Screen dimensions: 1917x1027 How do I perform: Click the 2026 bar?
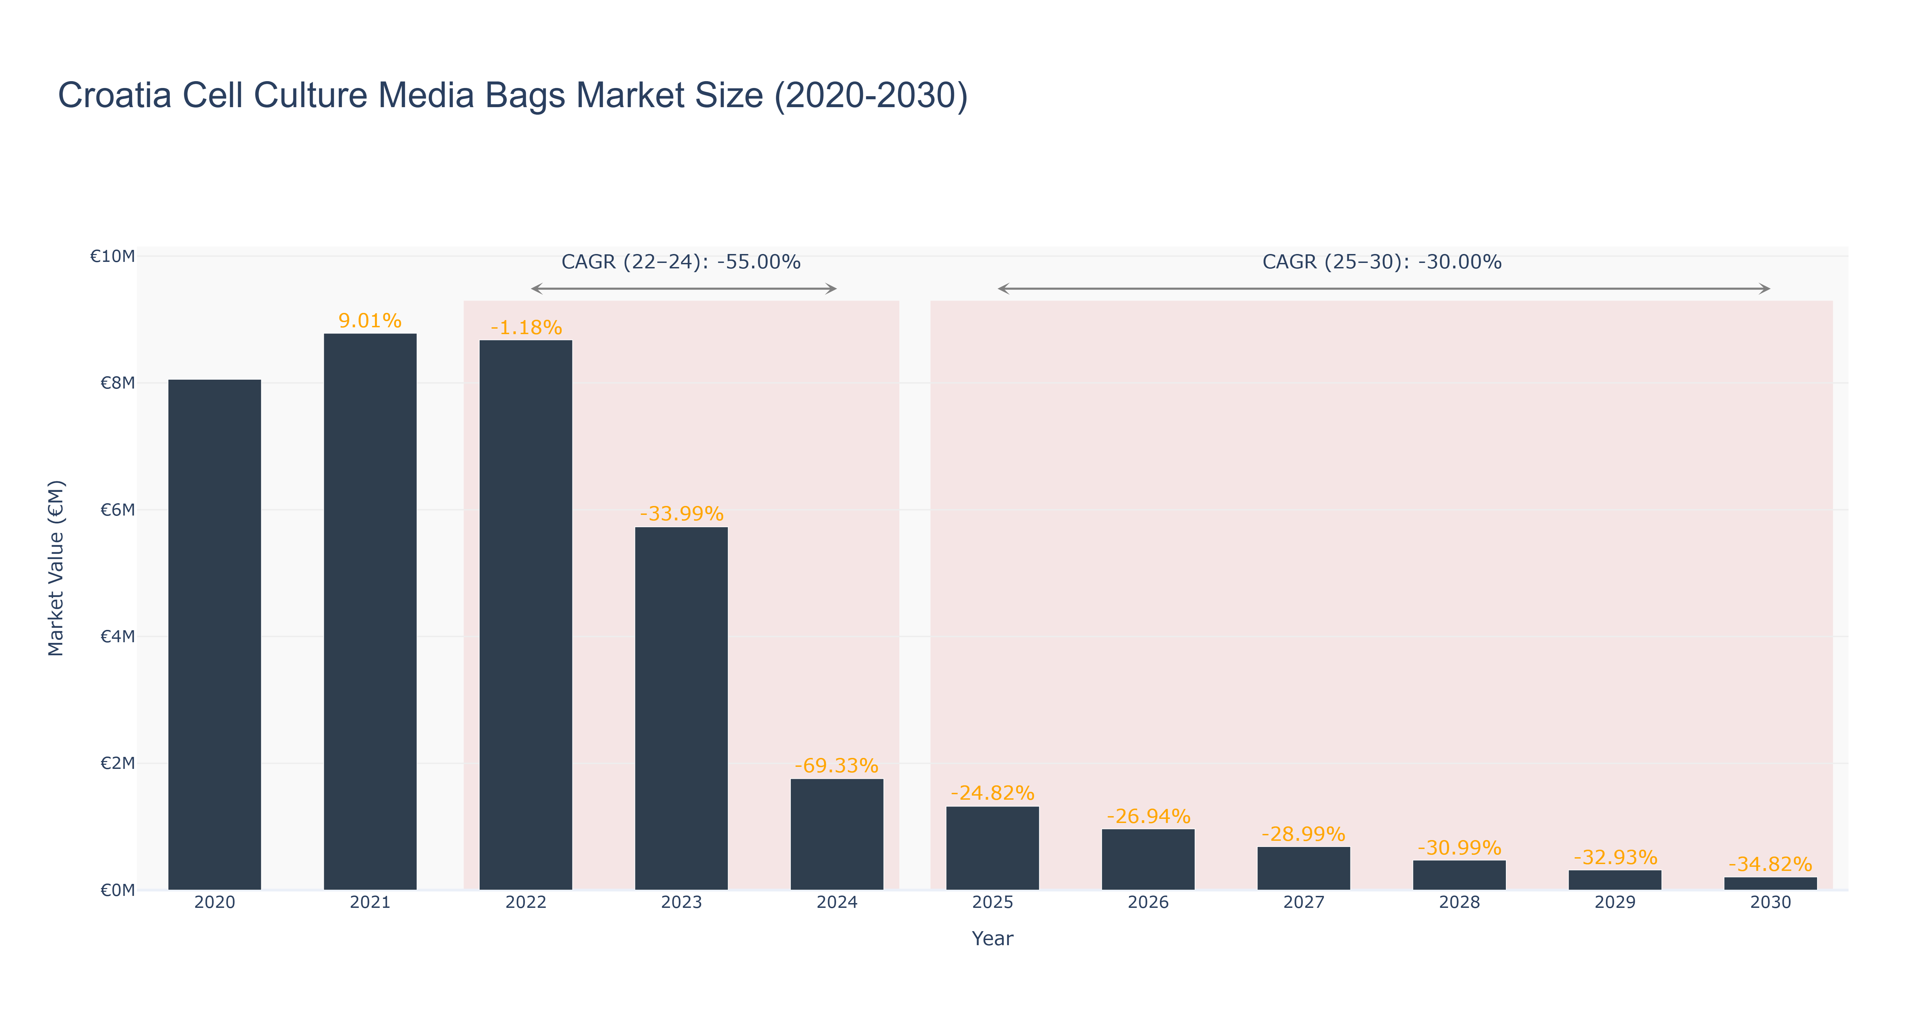[x=1147, y=860]
